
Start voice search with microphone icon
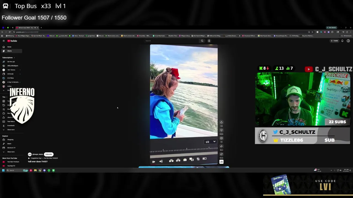tap(209, 41)
